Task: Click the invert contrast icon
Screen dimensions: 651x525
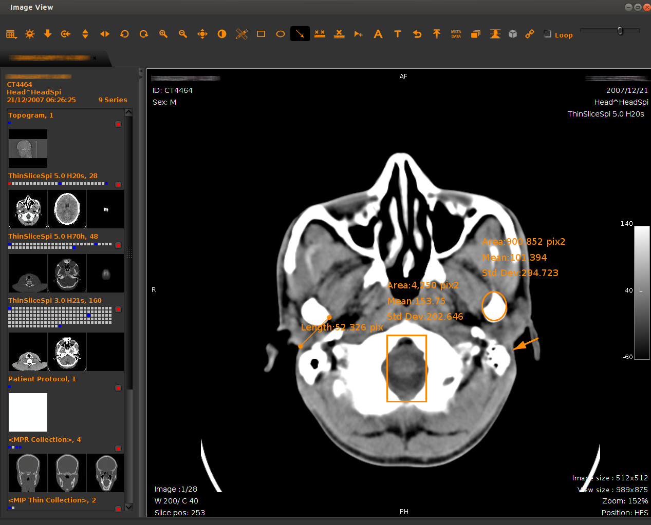Action: coord(222,34)
